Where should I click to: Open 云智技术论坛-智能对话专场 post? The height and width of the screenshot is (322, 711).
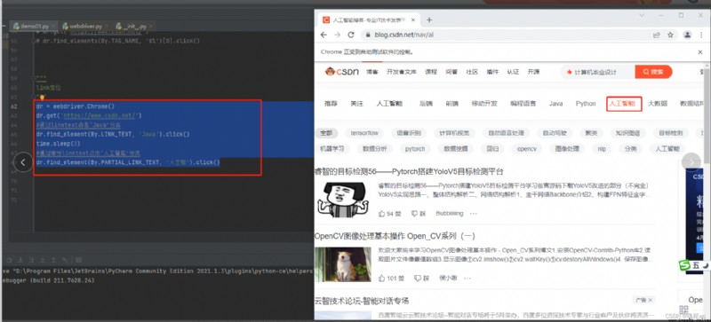tap(362, 302)
